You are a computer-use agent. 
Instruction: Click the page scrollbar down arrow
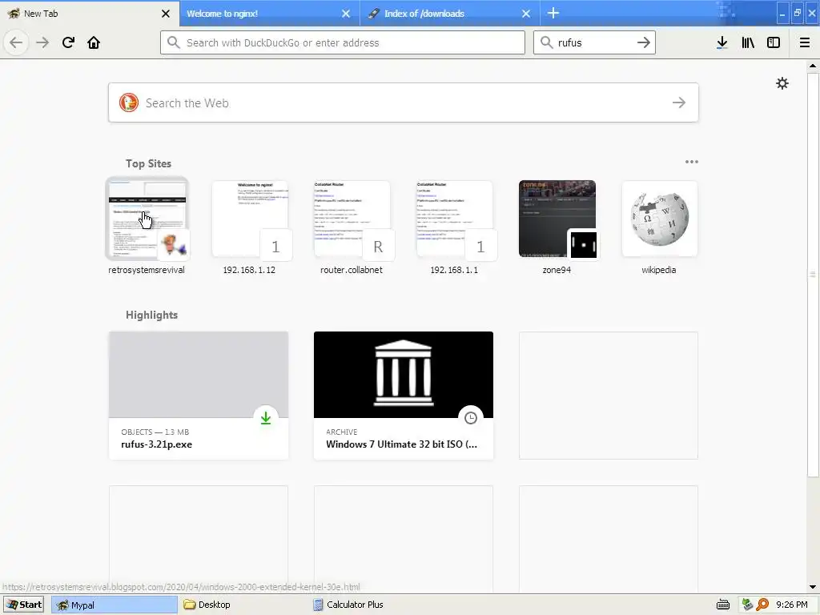point(812,587)
